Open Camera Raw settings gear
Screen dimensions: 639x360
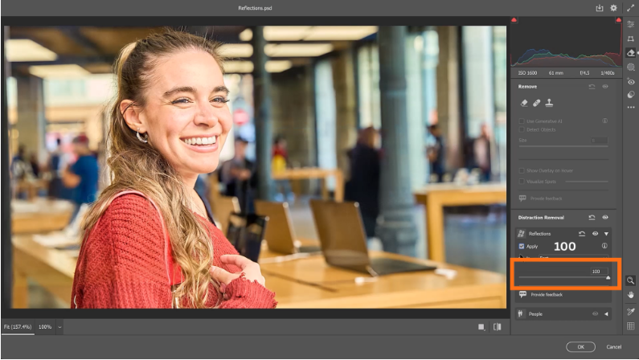pyautogui.click(x=613, y=8)
